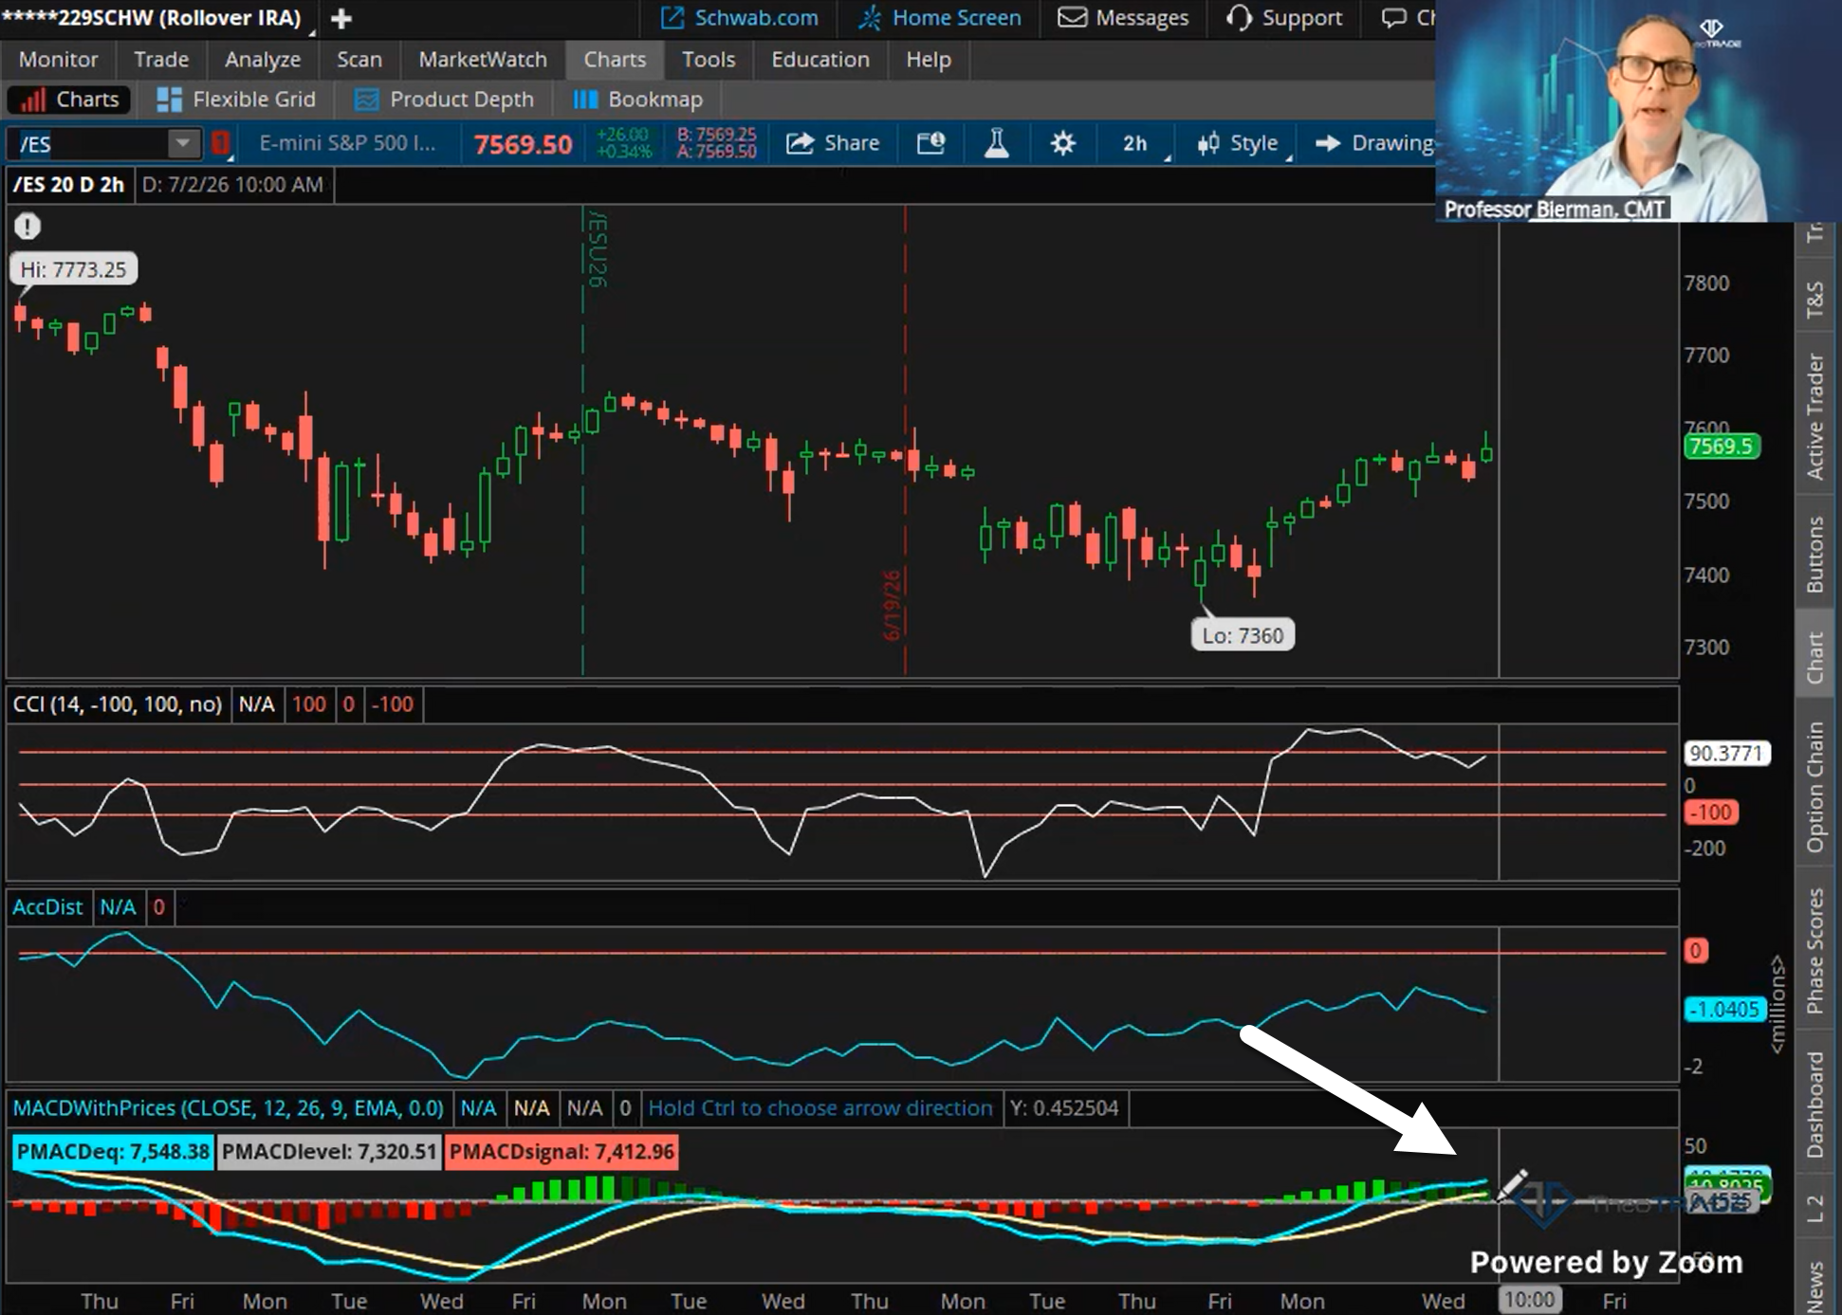Open the MarketWatch tab
The image size is (1842, 1315).
tap(483, 60)
